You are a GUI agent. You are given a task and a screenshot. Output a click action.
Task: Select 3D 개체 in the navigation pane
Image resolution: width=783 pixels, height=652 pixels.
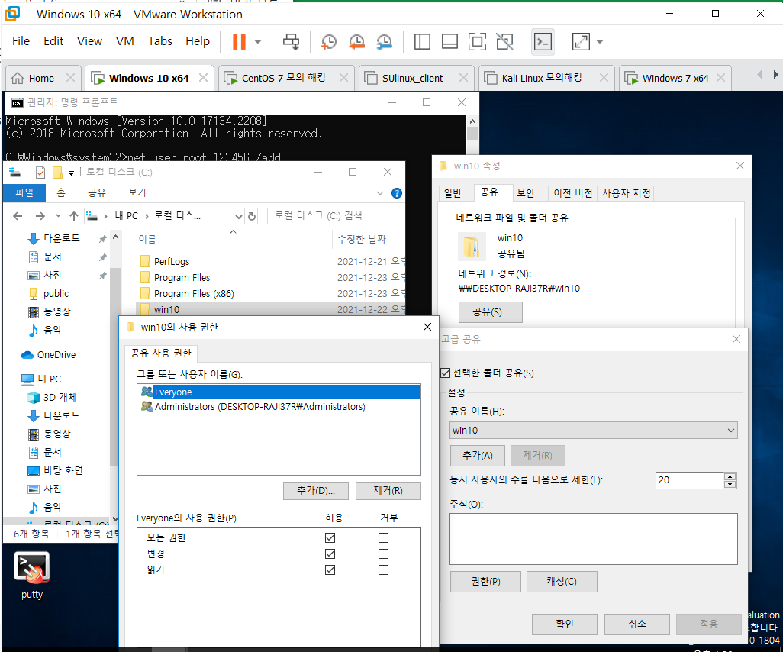click(x=53, y=397)
